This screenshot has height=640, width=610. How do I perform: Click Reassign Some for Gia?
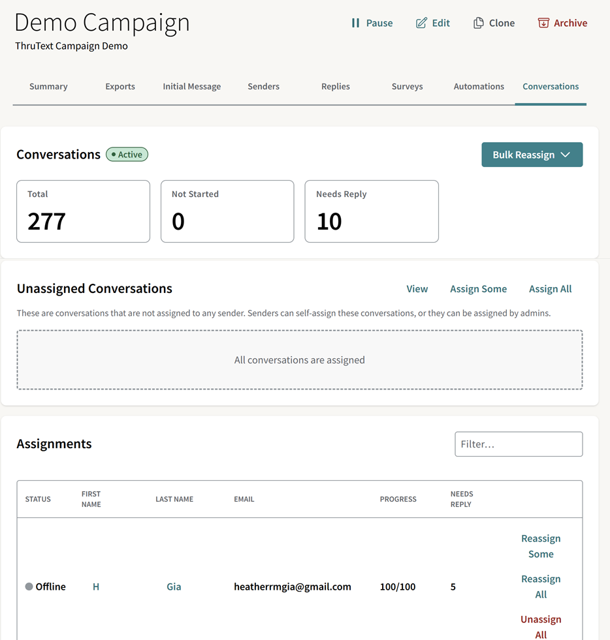point(541,546)
